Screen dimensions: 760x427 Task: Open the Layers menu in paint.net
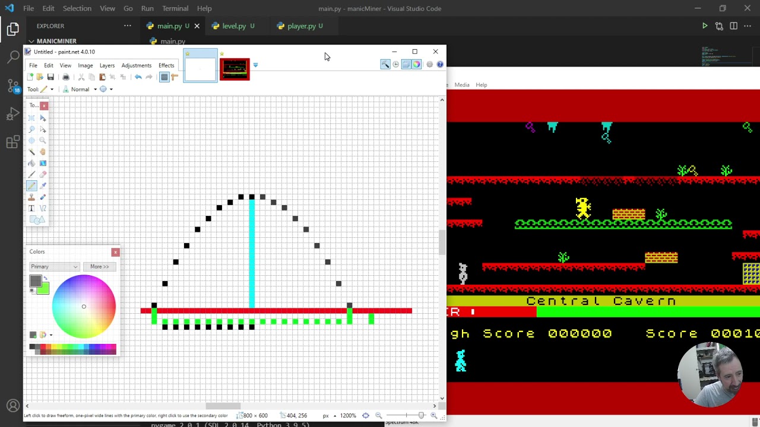tap(107, 65)
